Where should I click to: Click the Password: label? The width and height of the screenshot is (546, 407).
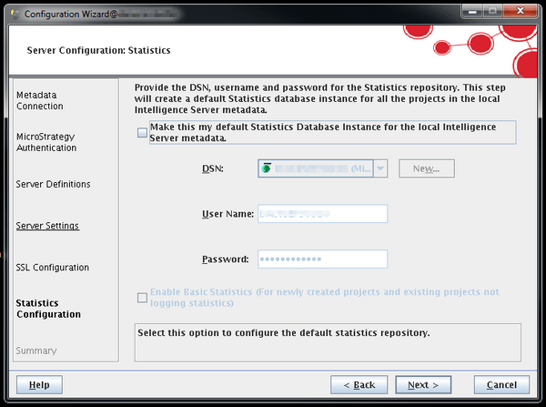[x=226, y=259]
